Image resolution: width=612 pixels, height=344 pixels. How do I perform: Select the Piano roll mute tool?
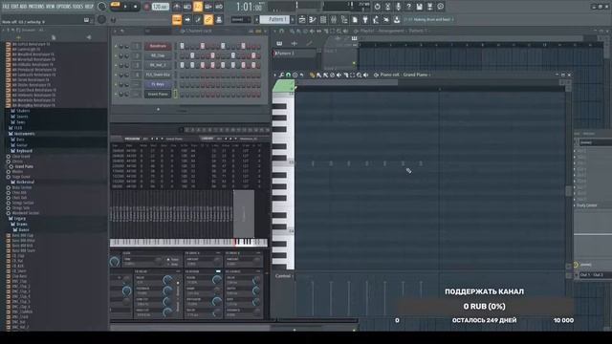tap(339, 75)
